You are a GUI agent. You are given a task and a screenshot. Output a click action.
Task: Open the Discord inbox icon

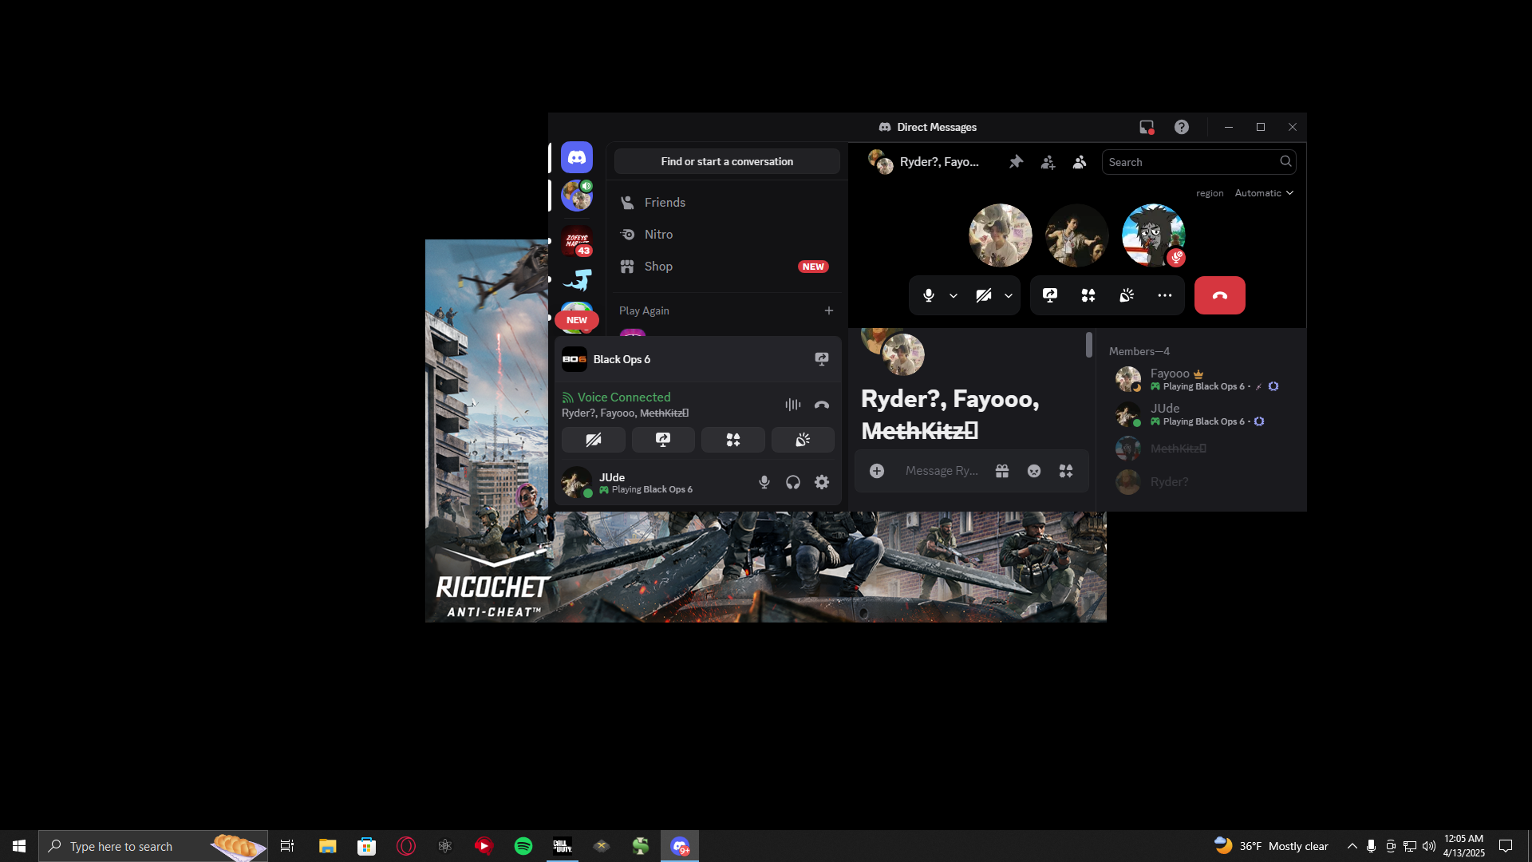(1147, 127)
